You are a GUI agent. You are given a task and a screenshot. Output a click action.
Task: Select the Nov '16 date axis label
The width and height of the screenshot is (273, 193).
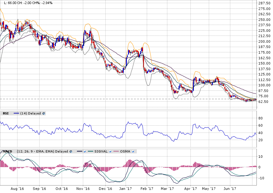pos(83,189)
